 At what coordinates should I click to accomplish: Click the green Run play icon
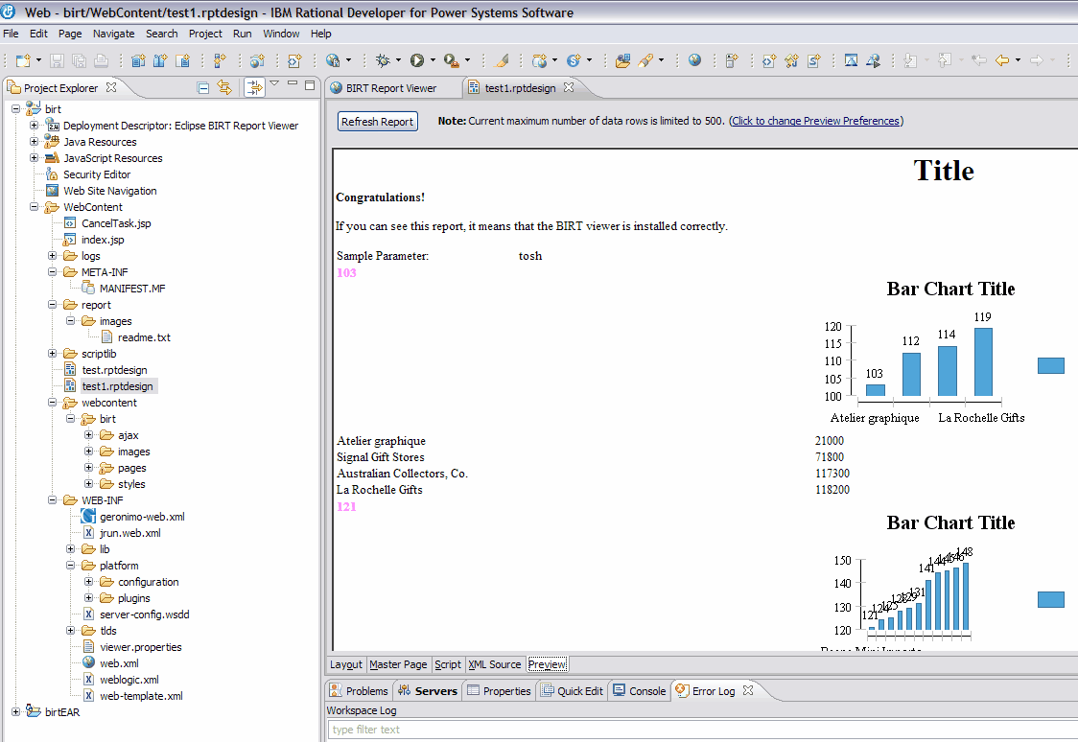coord(416,60)
